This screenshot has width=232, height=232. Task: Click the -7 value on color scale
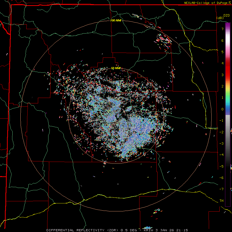pyautogui.click(x=221, y=189)
